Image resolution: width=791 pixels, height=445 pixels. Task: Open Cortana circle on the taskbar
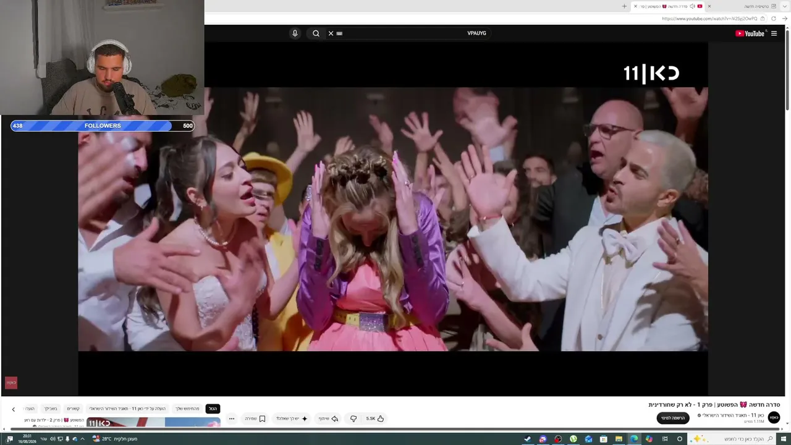[680, 439]
